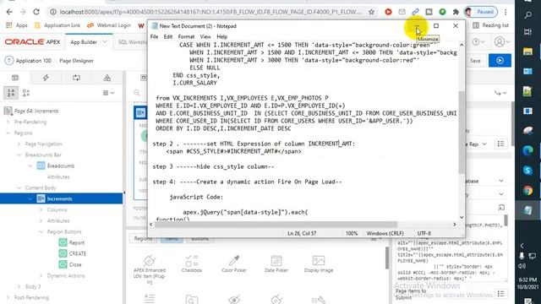Viewport: 541px width, 304px height.
Task: Collapse Breadcrumb Bar node
Action: click(19, 155)
